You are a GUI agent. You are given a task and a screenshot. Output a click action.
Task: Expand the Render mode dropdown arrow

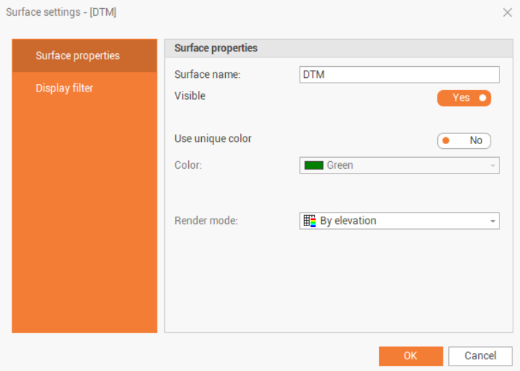point(492,221)
